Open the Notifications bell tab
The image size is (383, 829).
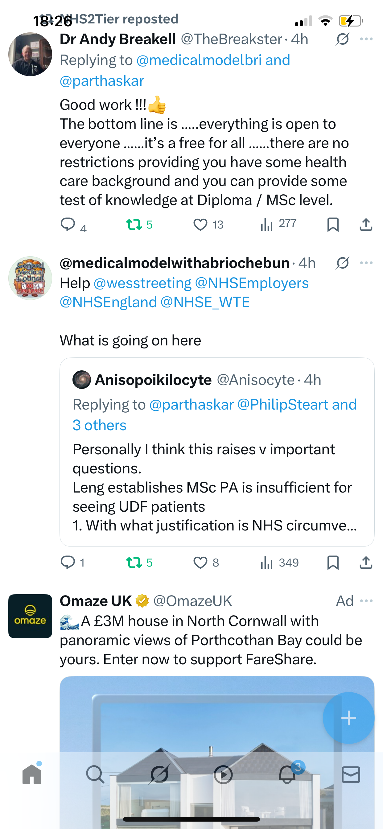[x=287, y=774]
